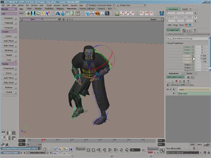The image size is (211, 158).
Task: Click the keying panel vertical scrollbar
Action: [209, 54]
